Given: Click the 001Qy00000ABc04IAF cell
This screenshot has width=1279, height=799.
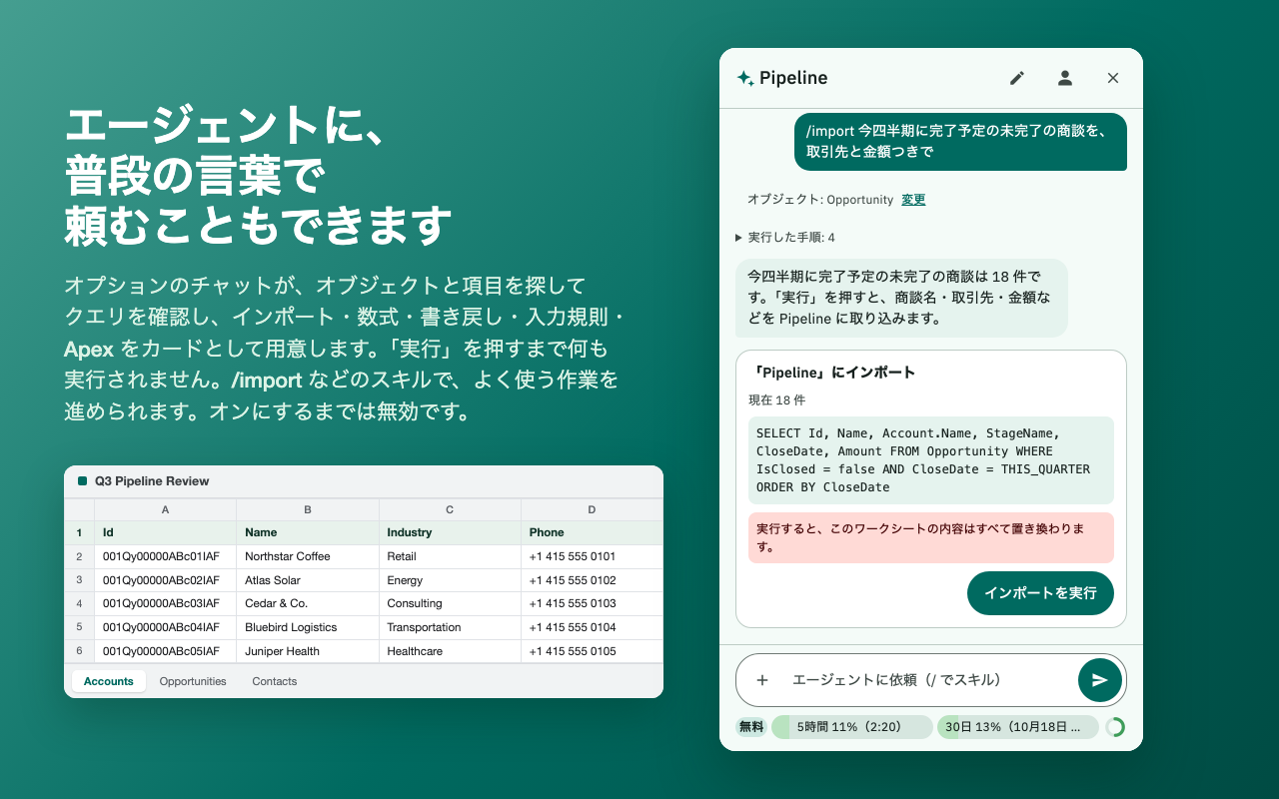Looking at the screenshot, I should tap(166, 627).
